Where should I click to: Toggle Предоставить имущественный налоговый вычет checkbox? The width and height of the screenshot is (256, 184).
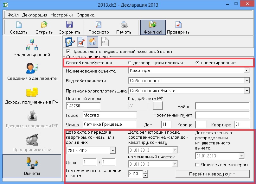pos(68,51)
